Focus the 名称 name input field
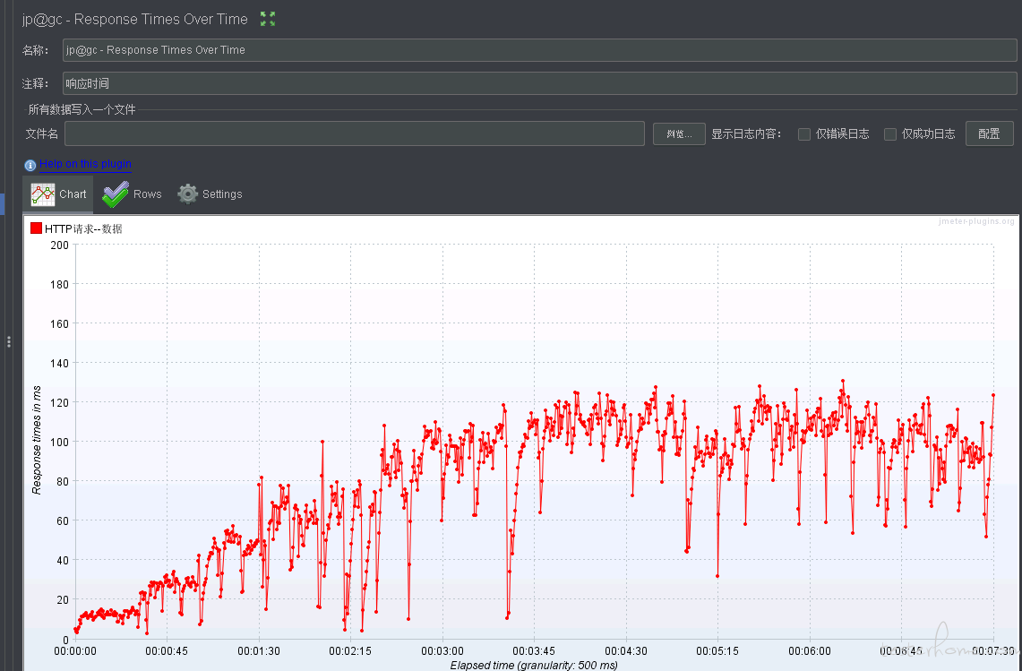This screenshot has width=1022, height=671. (x=540, y=50)
